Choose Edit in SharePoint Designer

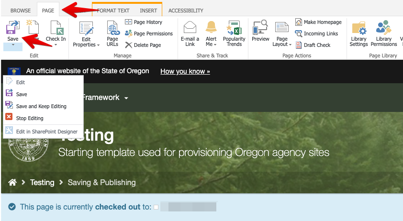43,132
